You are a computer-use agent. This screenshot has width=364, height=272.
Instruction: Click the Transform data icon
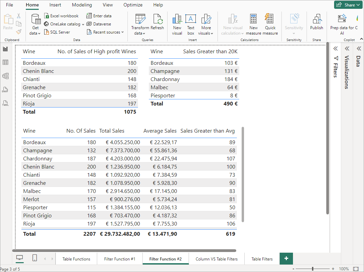click(x=140, y=19)
